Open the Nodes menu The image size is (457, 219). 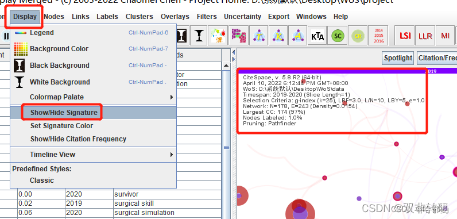coord(54,17)
